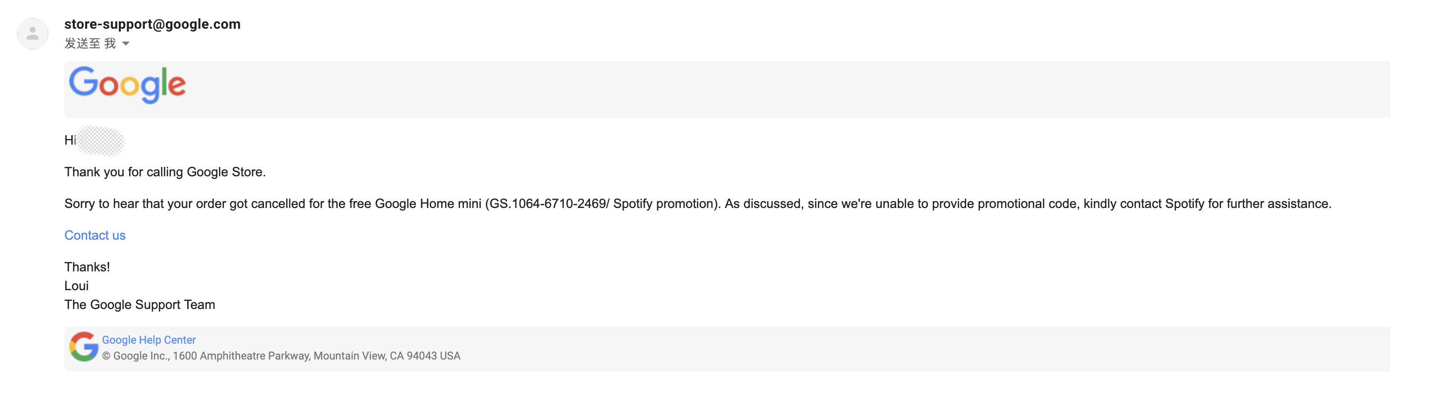Click the 'Hi' greeting word
The width and height of the screenshot is (1432, 412).
tap(70, 140)
